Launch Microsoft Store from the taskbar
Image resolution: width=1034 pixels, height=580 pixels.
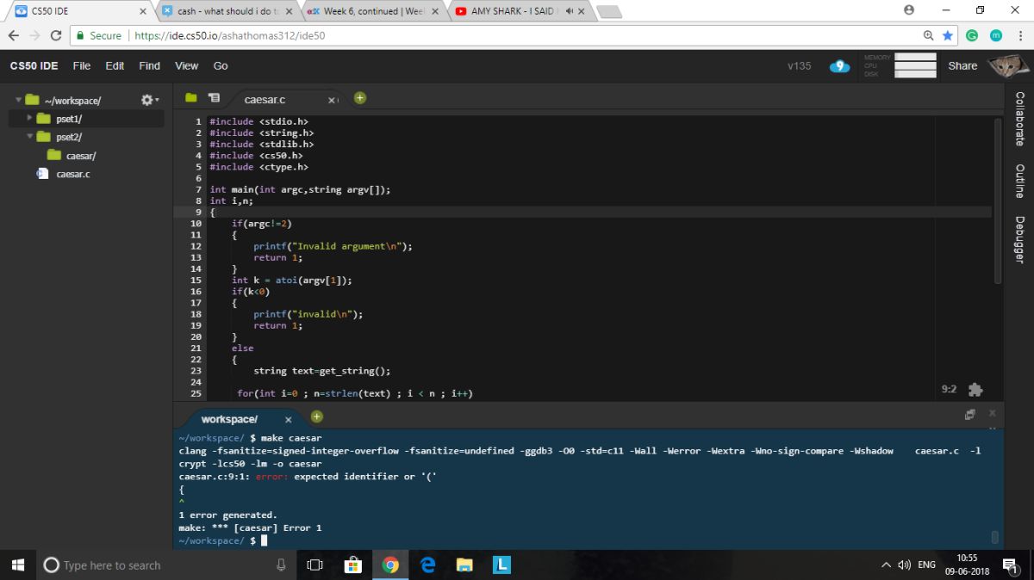[x=353, y=565]
